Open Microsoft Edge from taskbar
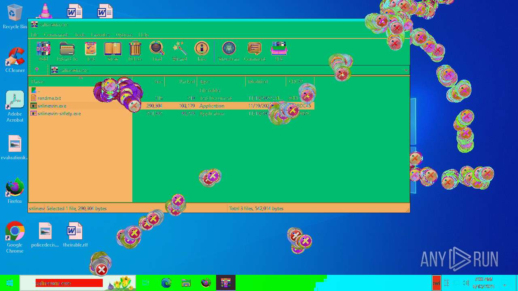The width and height of the screenshot is (518, 291). [x=166, y=283]
